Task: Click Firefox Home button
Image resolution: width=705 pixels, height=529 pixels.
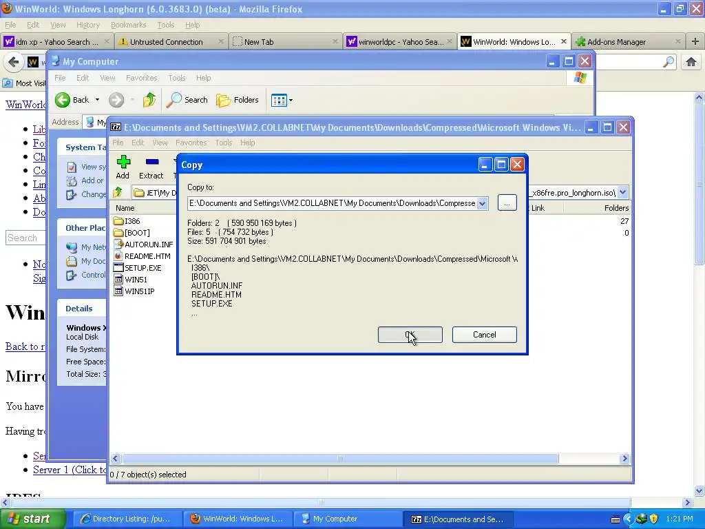Action: (691, 62)
